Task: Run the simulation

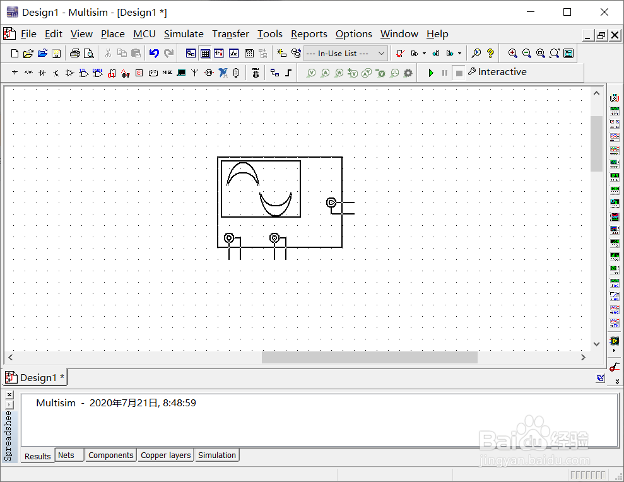Action: pyautogui.click(x=431, y=73)
